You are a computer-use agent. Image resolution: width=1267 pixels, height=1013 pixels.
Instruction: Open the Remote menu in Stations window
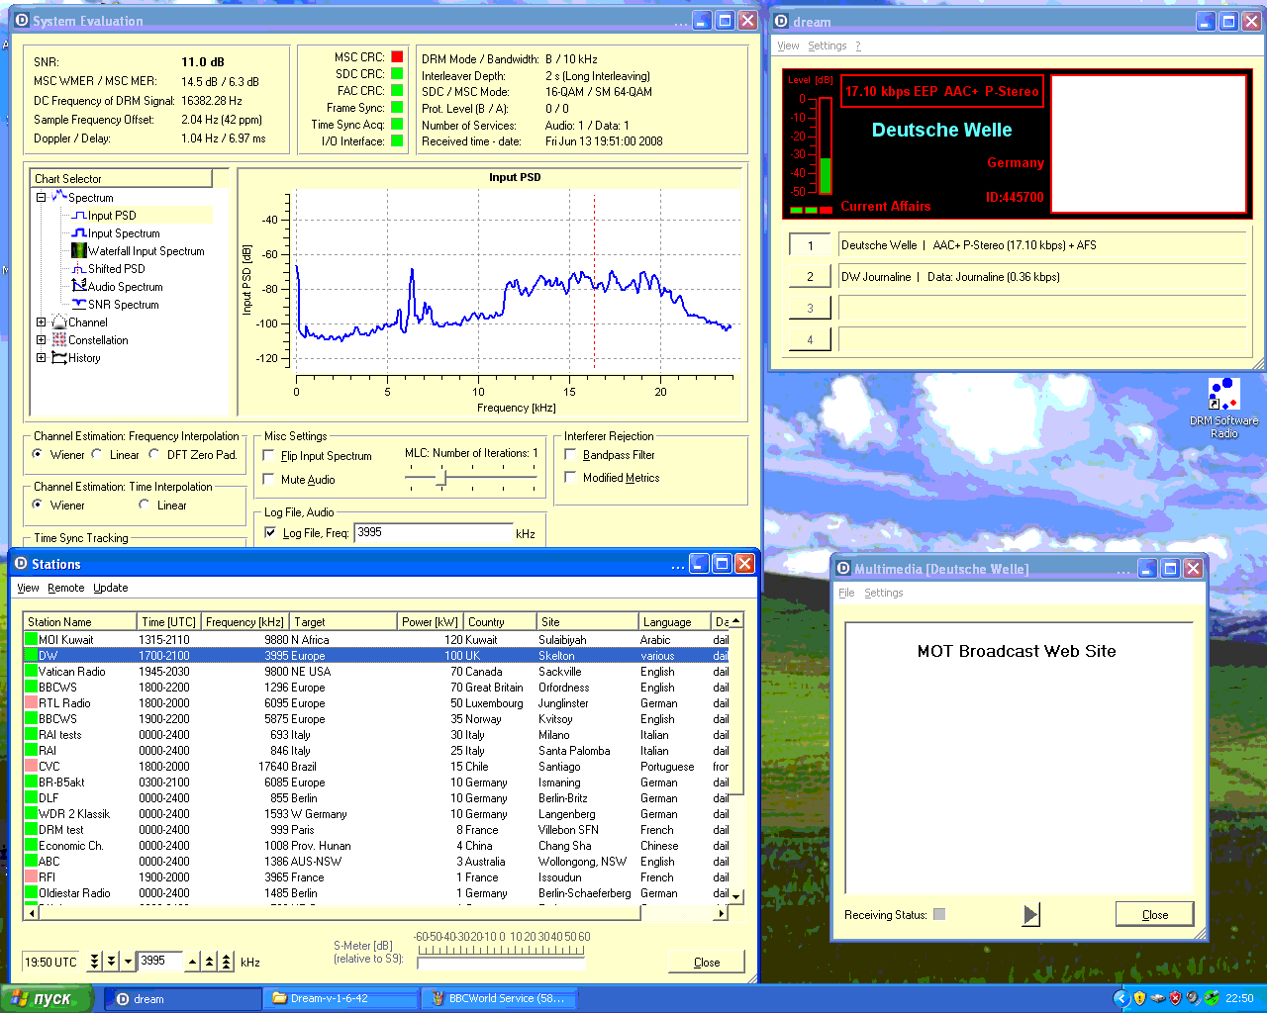(x=65, y=588)
